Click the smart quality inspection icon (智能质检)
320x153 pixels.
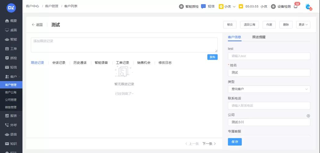coord(181,6)
